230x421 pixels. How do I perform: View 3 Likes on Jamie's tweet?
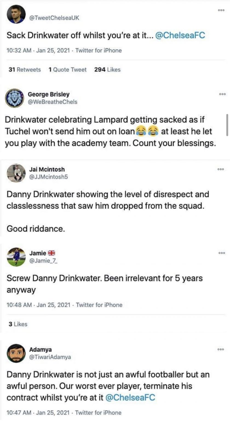[x=18, y=324]
